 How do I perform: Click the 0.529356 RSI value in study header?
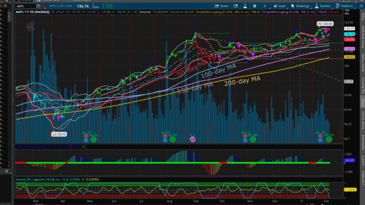tap(92, 179)
